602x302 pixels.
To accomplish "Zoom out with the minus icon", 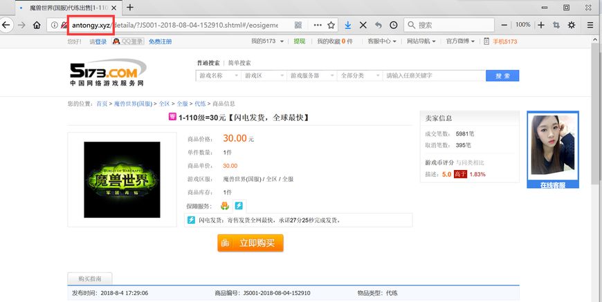I will coord(504,25).
